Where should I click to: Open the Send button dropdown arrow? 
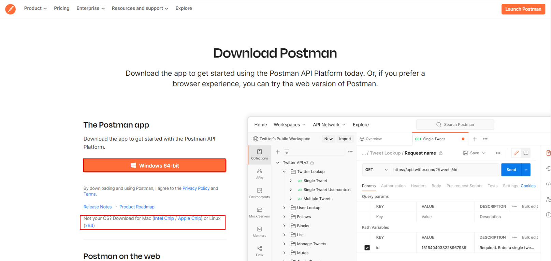click(x=526, y=170)
